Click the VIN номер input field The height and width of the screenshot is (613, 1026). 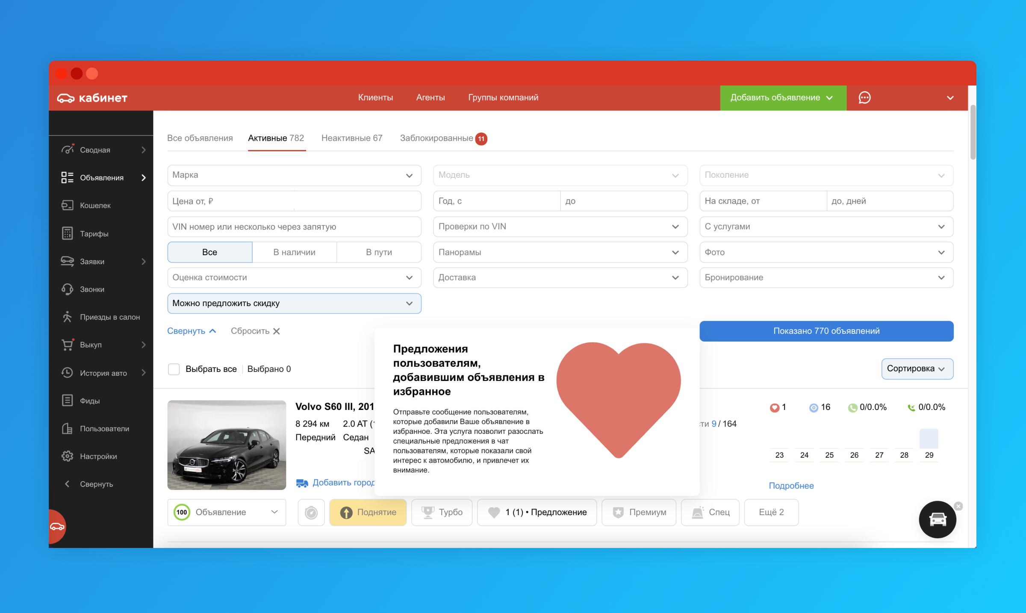pyautogui.click(x=294, y=227)
